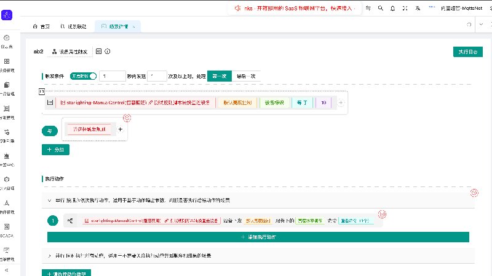The height and width of the screenshot is (276, 492).
Task: Click the branch icon in action row 1
Action: coord(70,221)
